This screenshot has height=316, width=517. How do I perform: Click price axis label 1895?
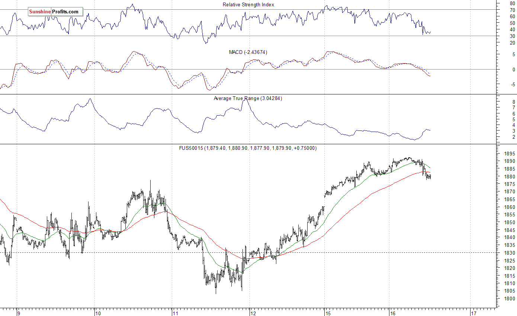tap(510, 154)
